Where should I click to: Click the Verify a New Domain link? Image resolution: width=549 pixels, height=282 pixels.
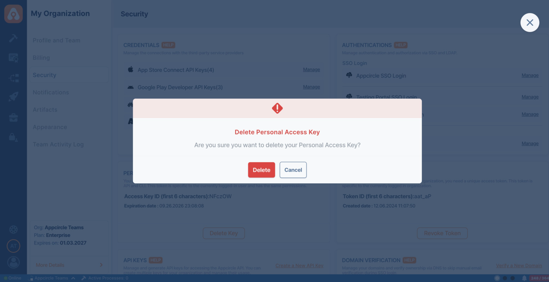coord(519,266)
